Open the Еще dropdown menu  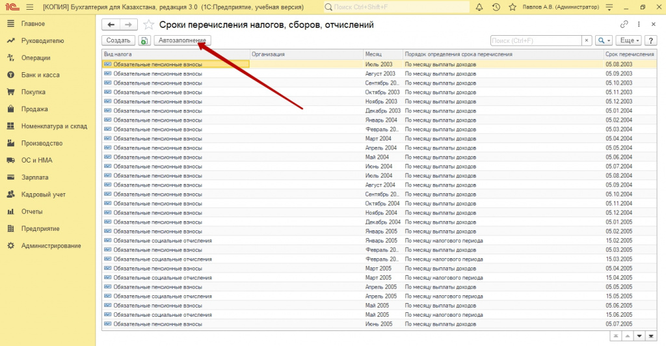pyautogui.click(x=629, y=40)
